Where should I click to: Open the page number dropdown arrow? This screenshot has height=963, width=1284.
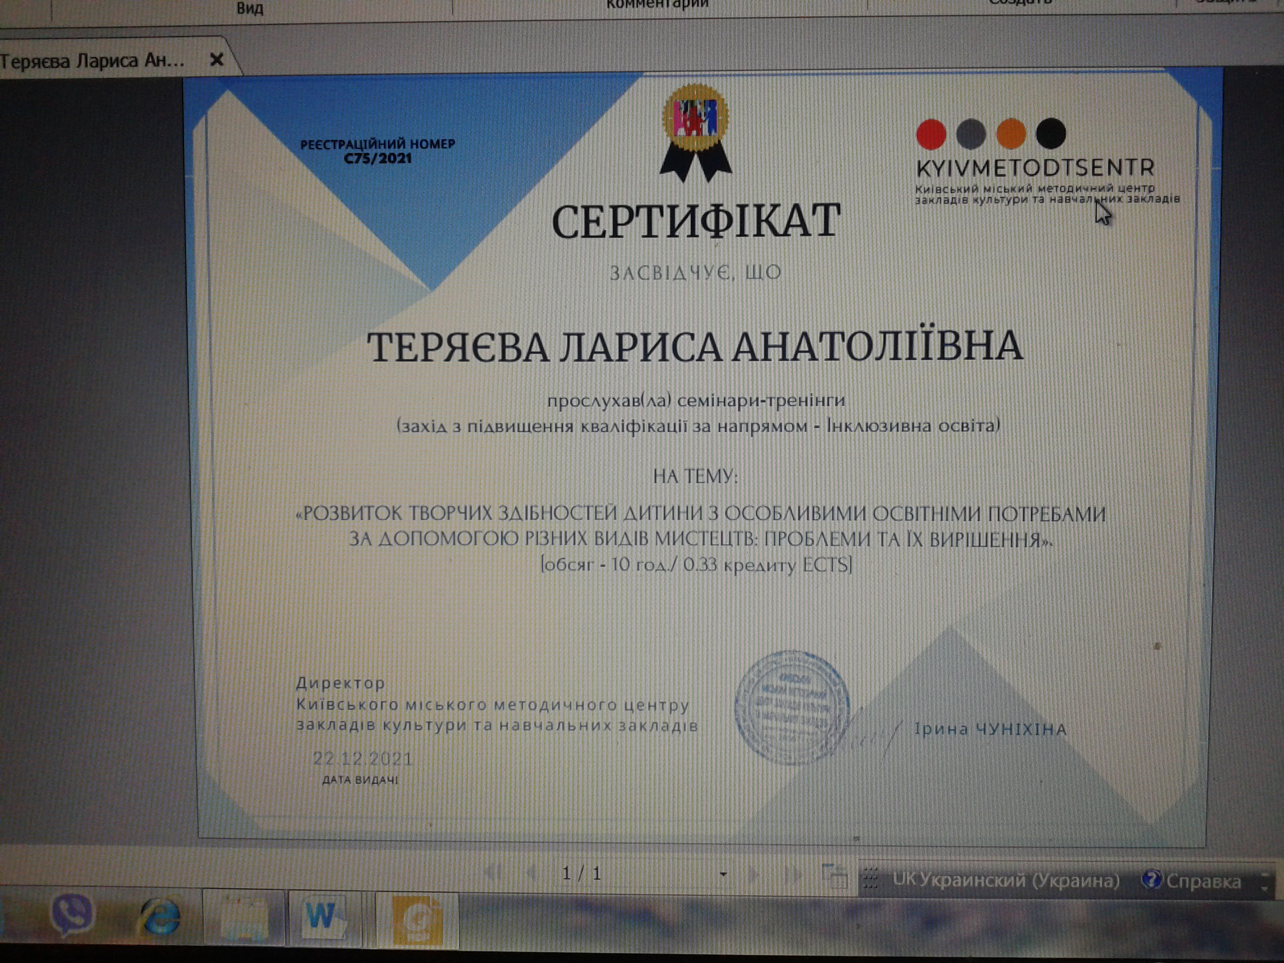point(723,874)
